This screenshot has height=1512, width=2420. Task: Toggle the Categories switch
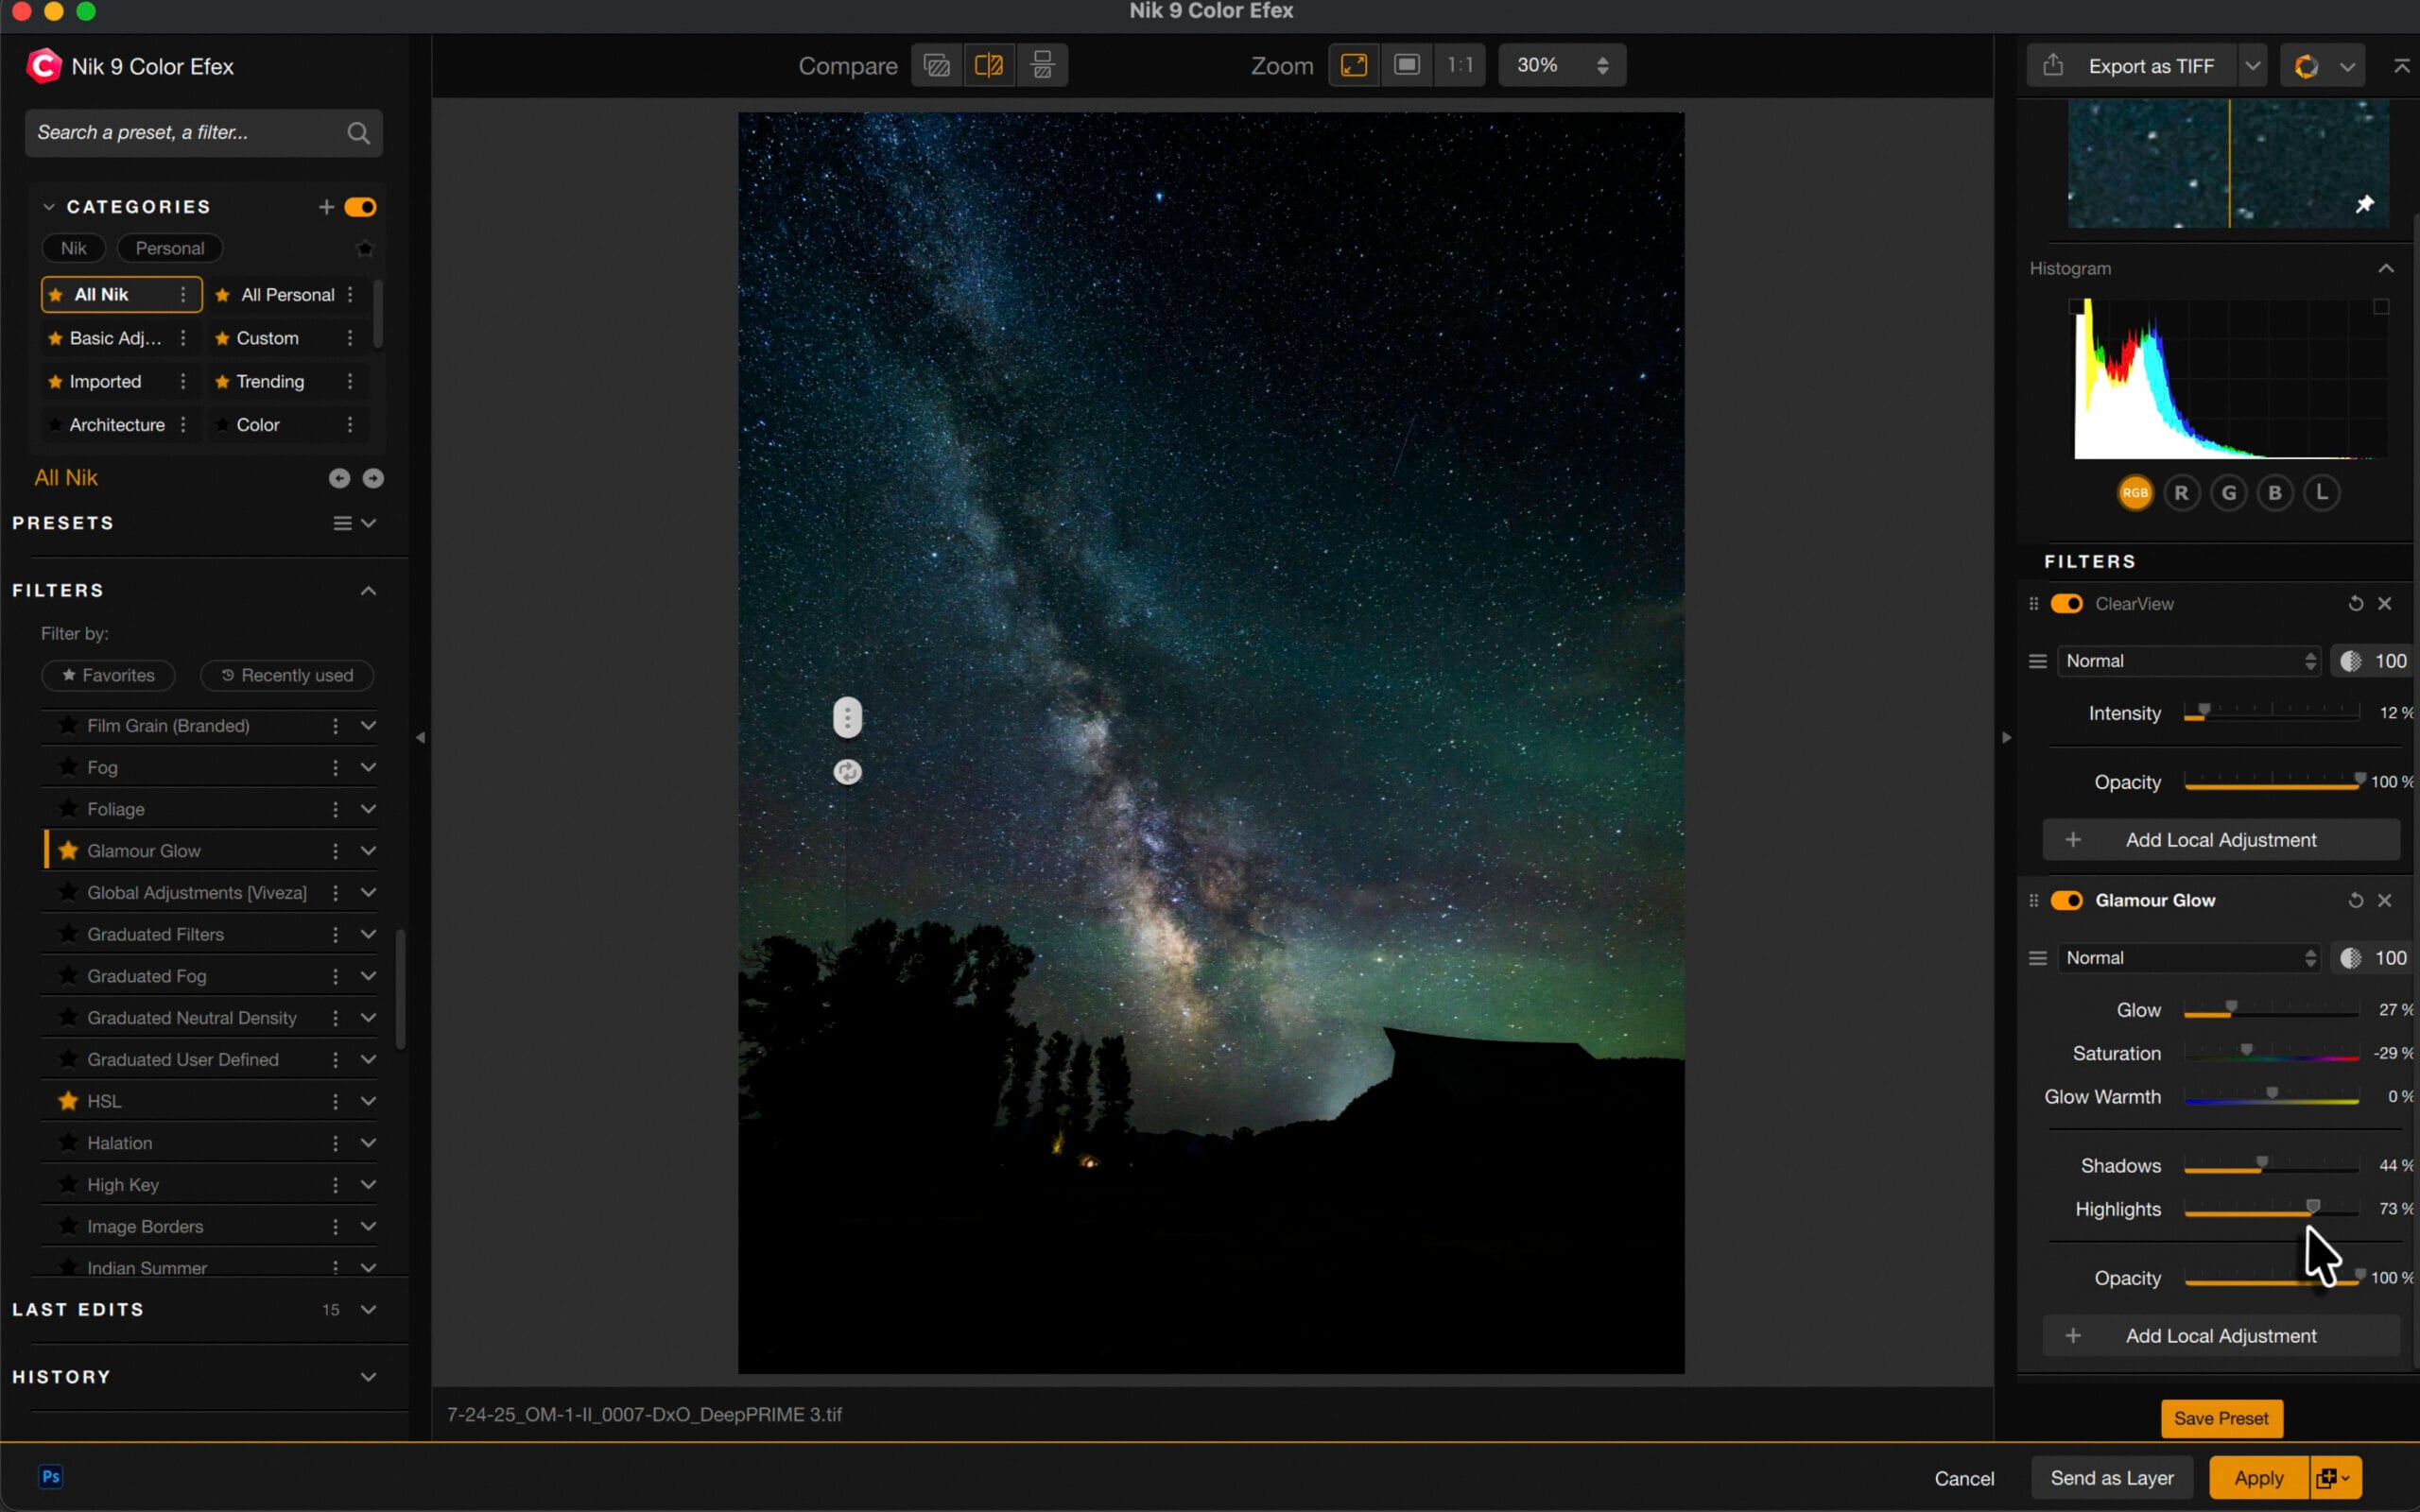pos(360,207)
